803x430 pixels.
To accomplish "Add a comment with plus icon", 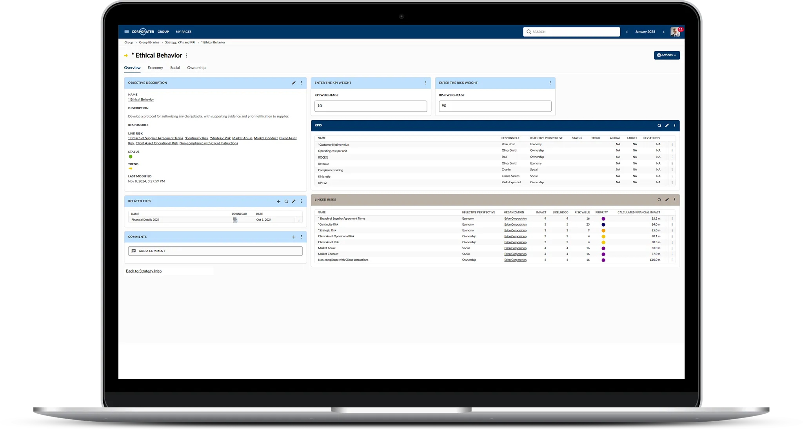I will [x=294, y=237].
